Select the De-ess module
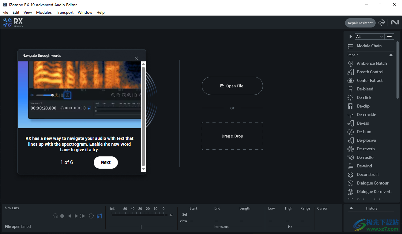Screen dimensions: 402x234 point(363,123)
